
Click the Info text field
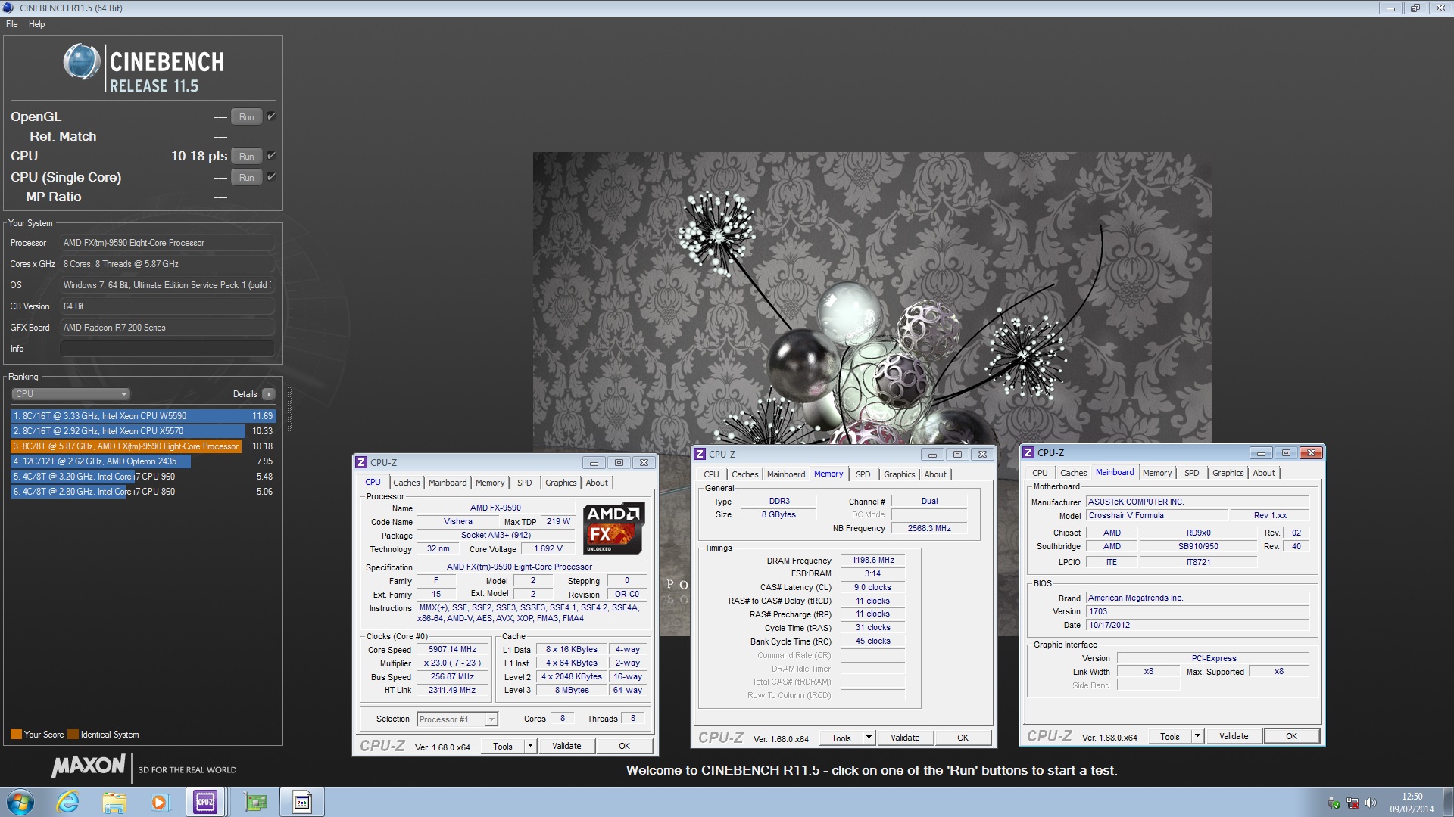click(x=167, y=349)
